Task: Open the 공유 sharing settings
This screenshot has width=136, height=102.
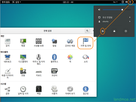Action: (8, 91)
